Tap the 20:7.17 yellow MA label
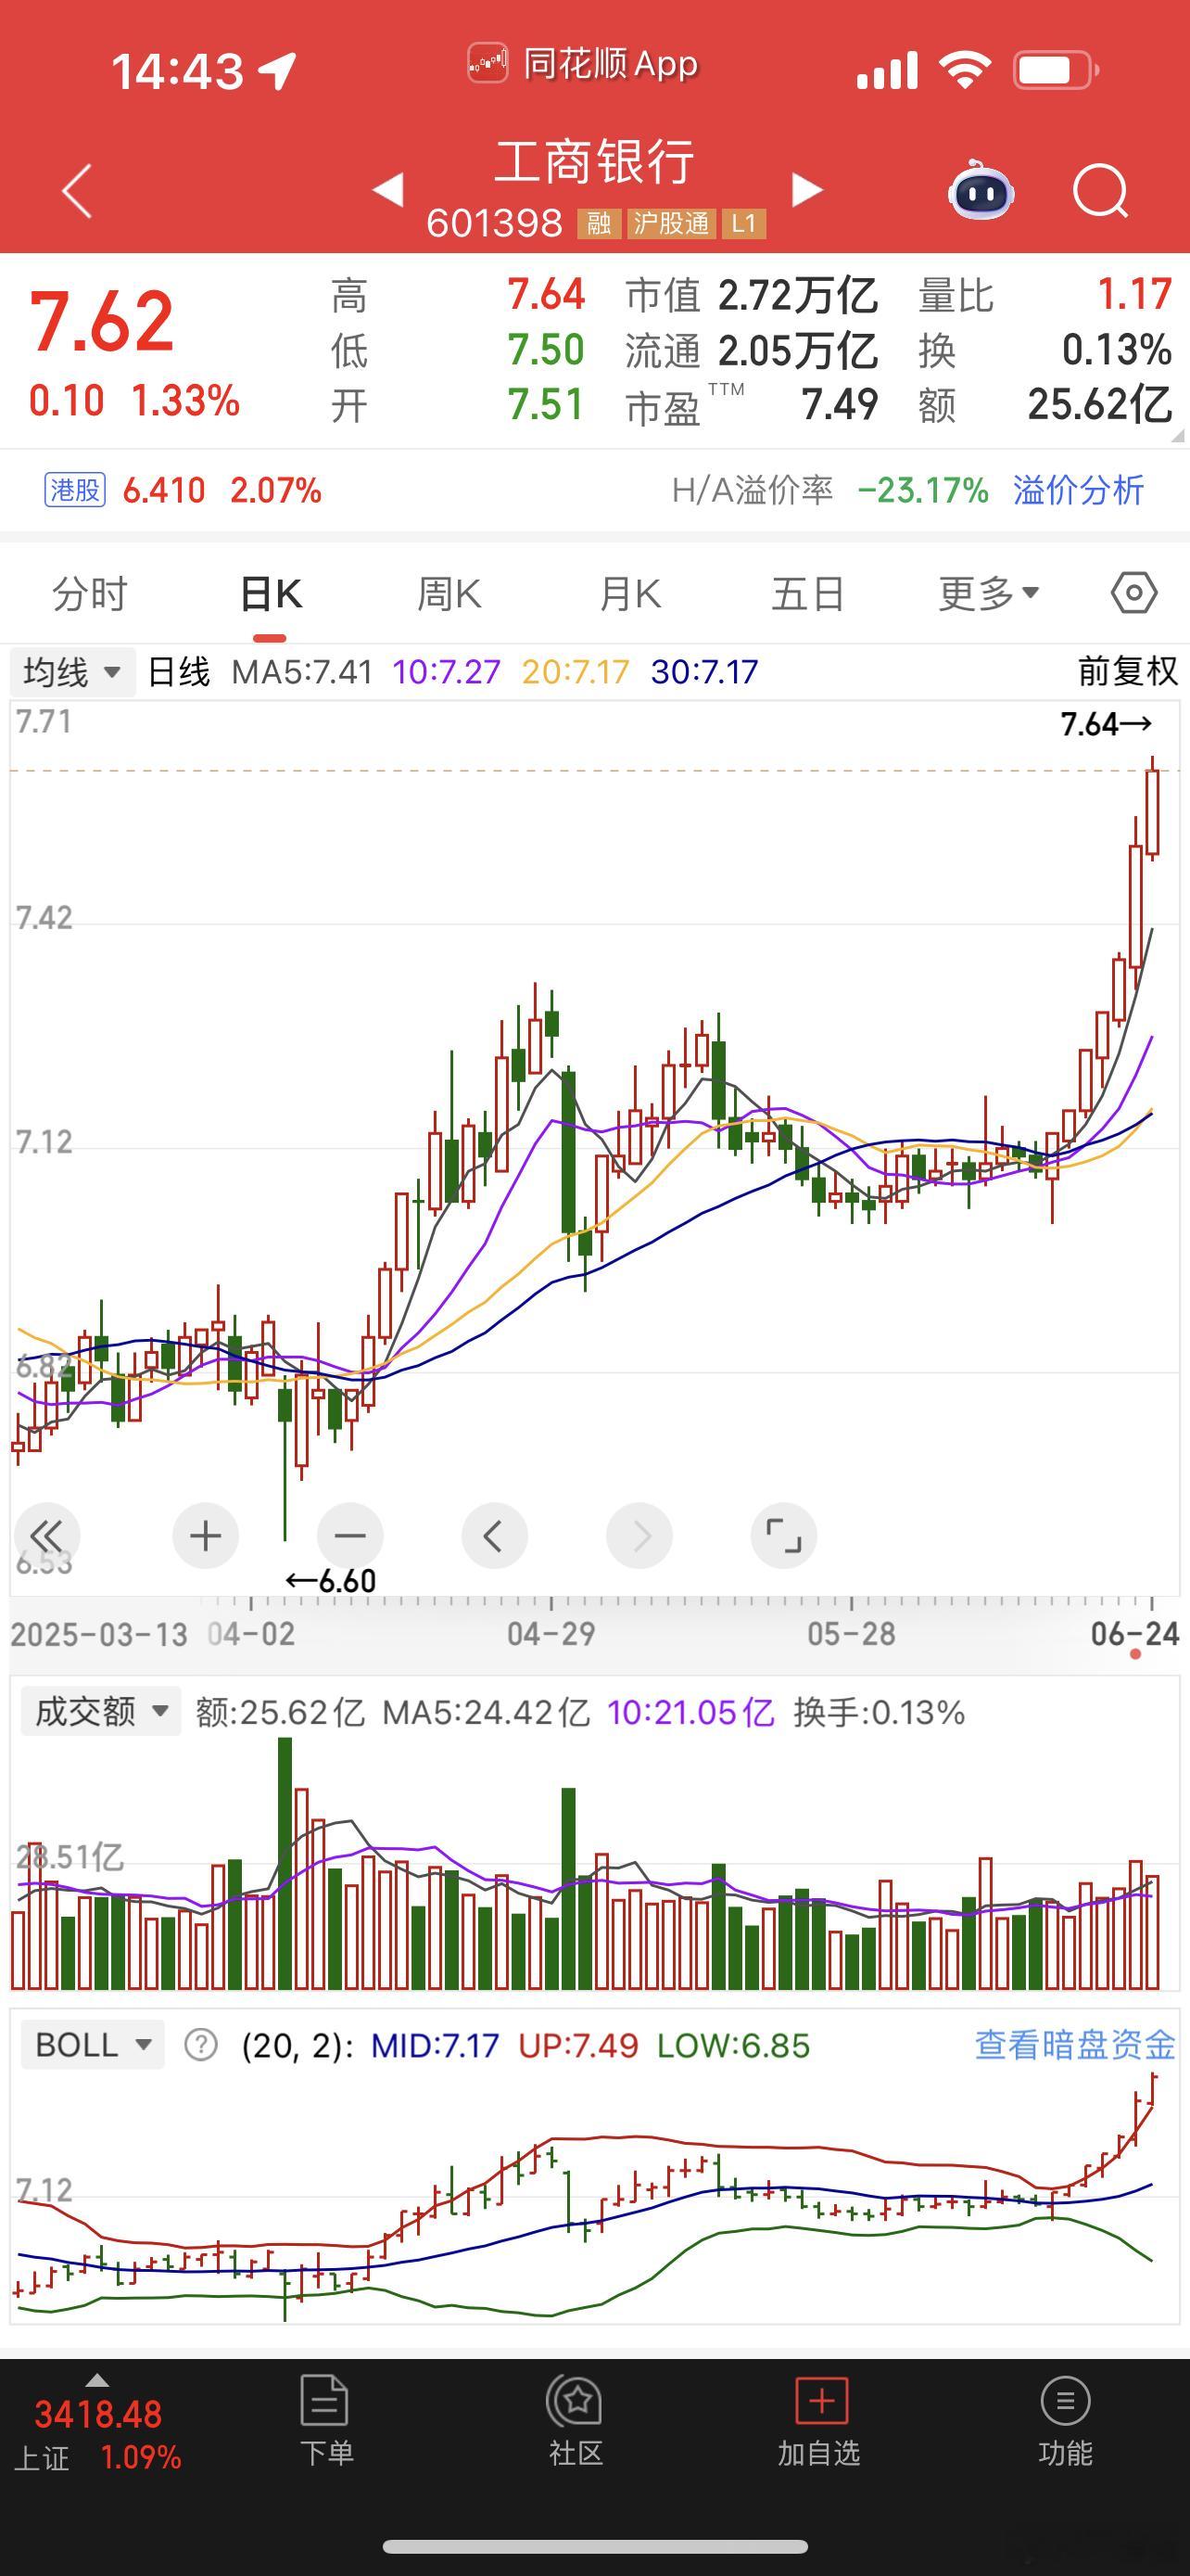 [576, 671]
